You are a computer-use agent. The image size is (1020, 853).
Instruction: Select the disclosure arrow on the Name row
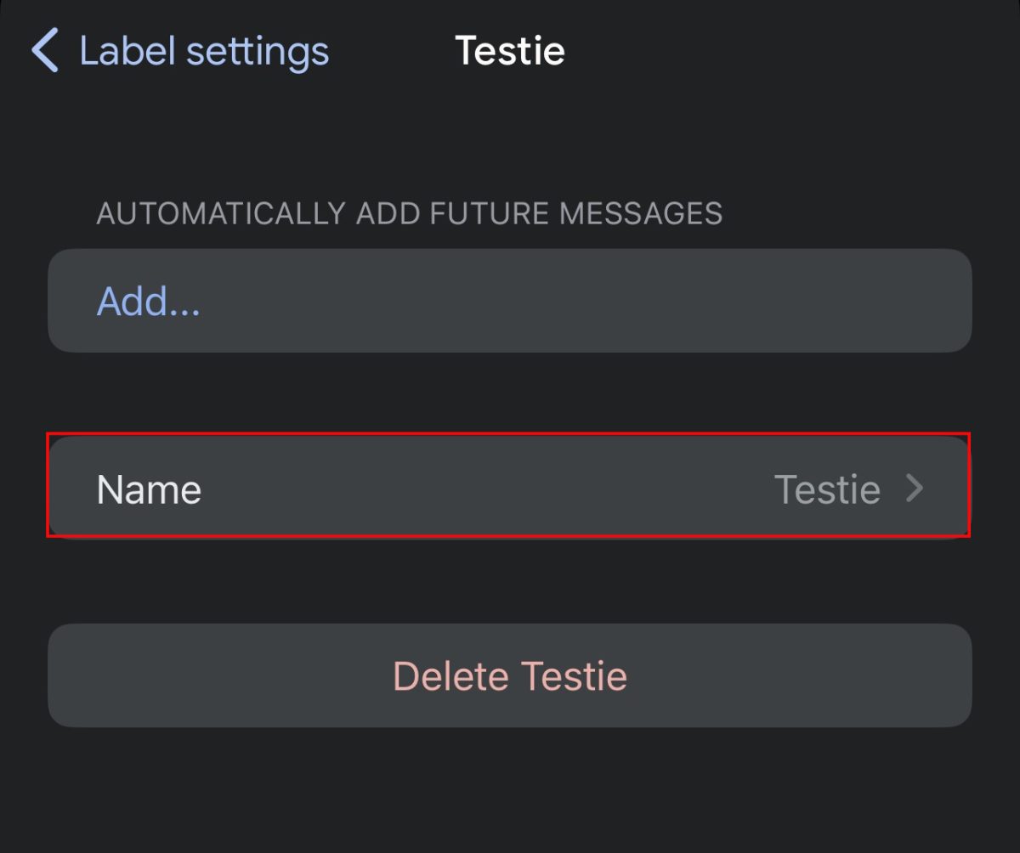915,488
